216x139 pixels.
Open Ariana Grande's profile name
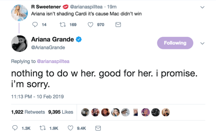(53, 40)
